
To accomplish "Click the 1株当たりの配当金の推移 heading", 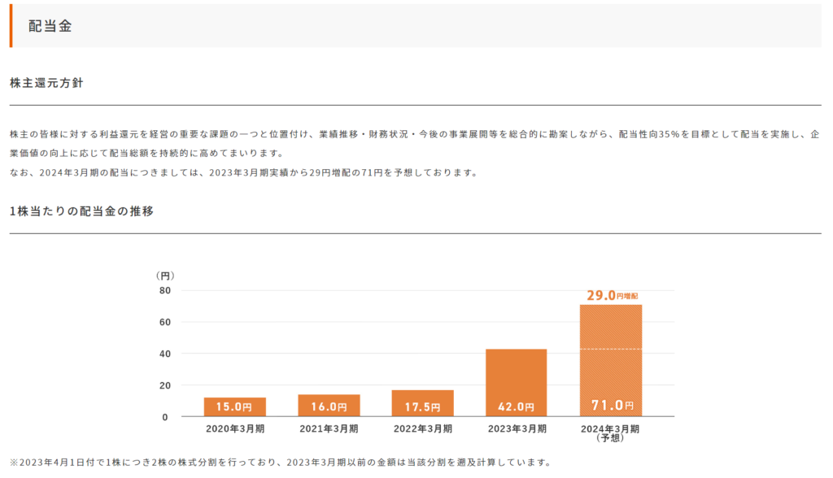I will [82, 211].
